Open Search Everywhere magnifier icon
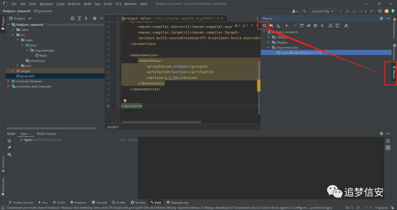The width and height of the screenshot is (397, 210). tap(380, 11)
